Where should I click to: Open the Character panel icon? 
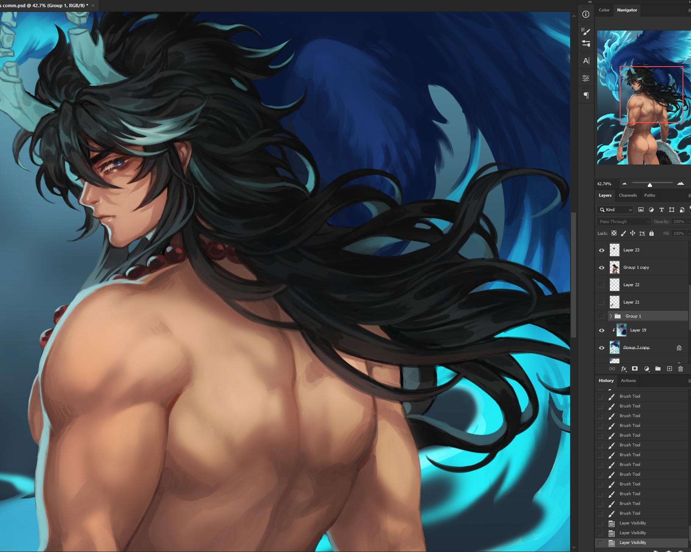(586, 61)
